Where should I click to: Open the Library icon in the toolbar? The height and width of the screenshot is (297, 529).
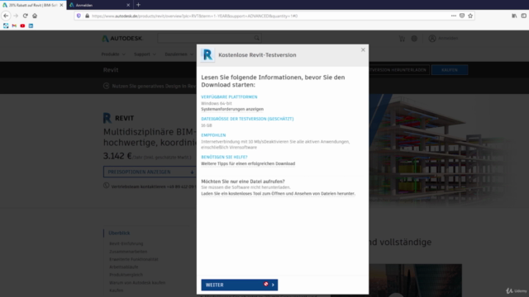tap(514, 16)
